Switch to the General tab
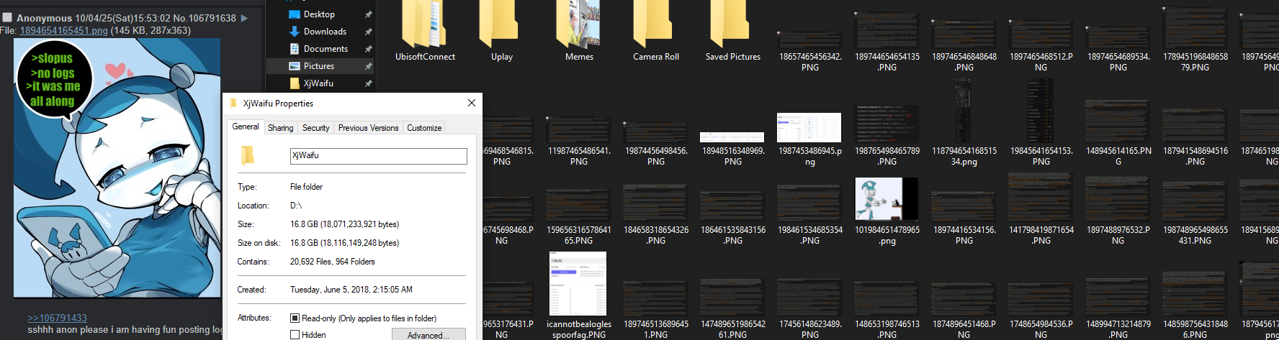 246,127
